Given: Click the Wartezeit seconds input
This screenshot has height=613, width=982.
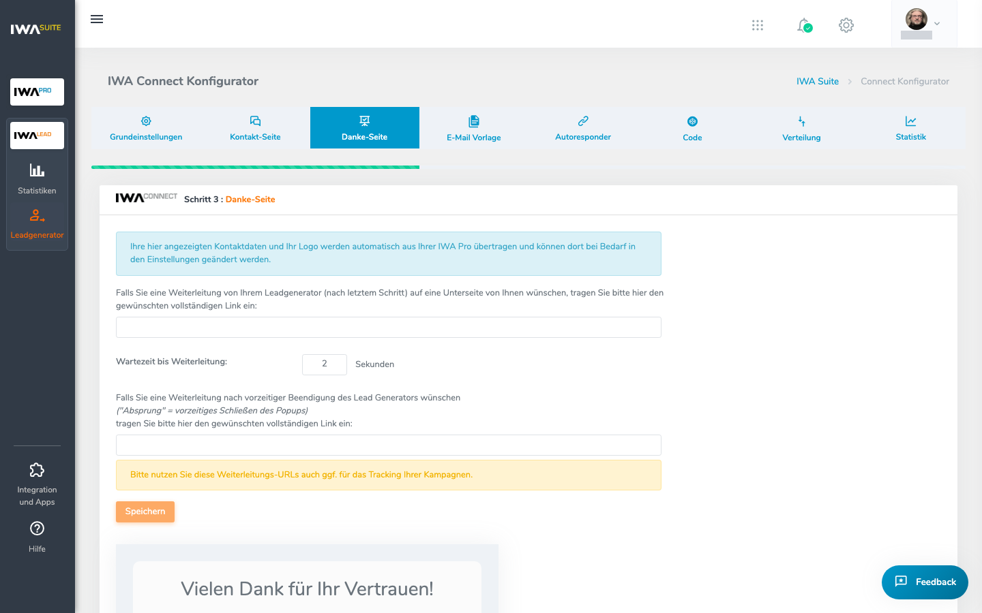Looking at the screenshot, I should [325, 364].
